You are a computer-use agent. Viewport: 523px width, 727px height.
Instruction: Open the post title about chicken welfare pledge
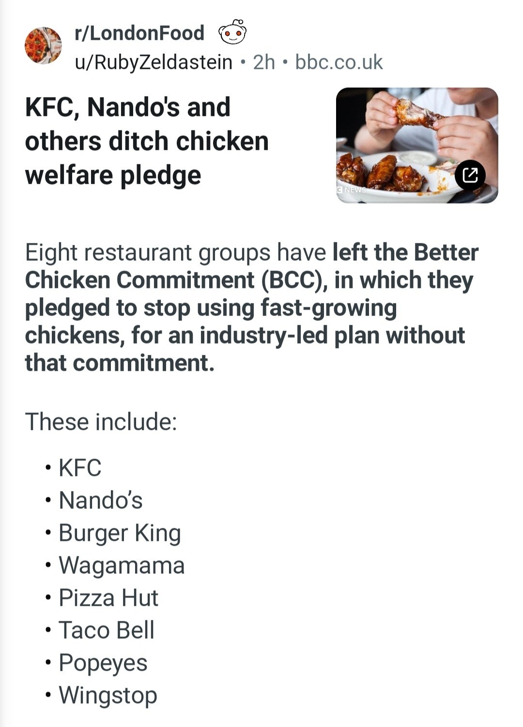(x=147, y=141)
